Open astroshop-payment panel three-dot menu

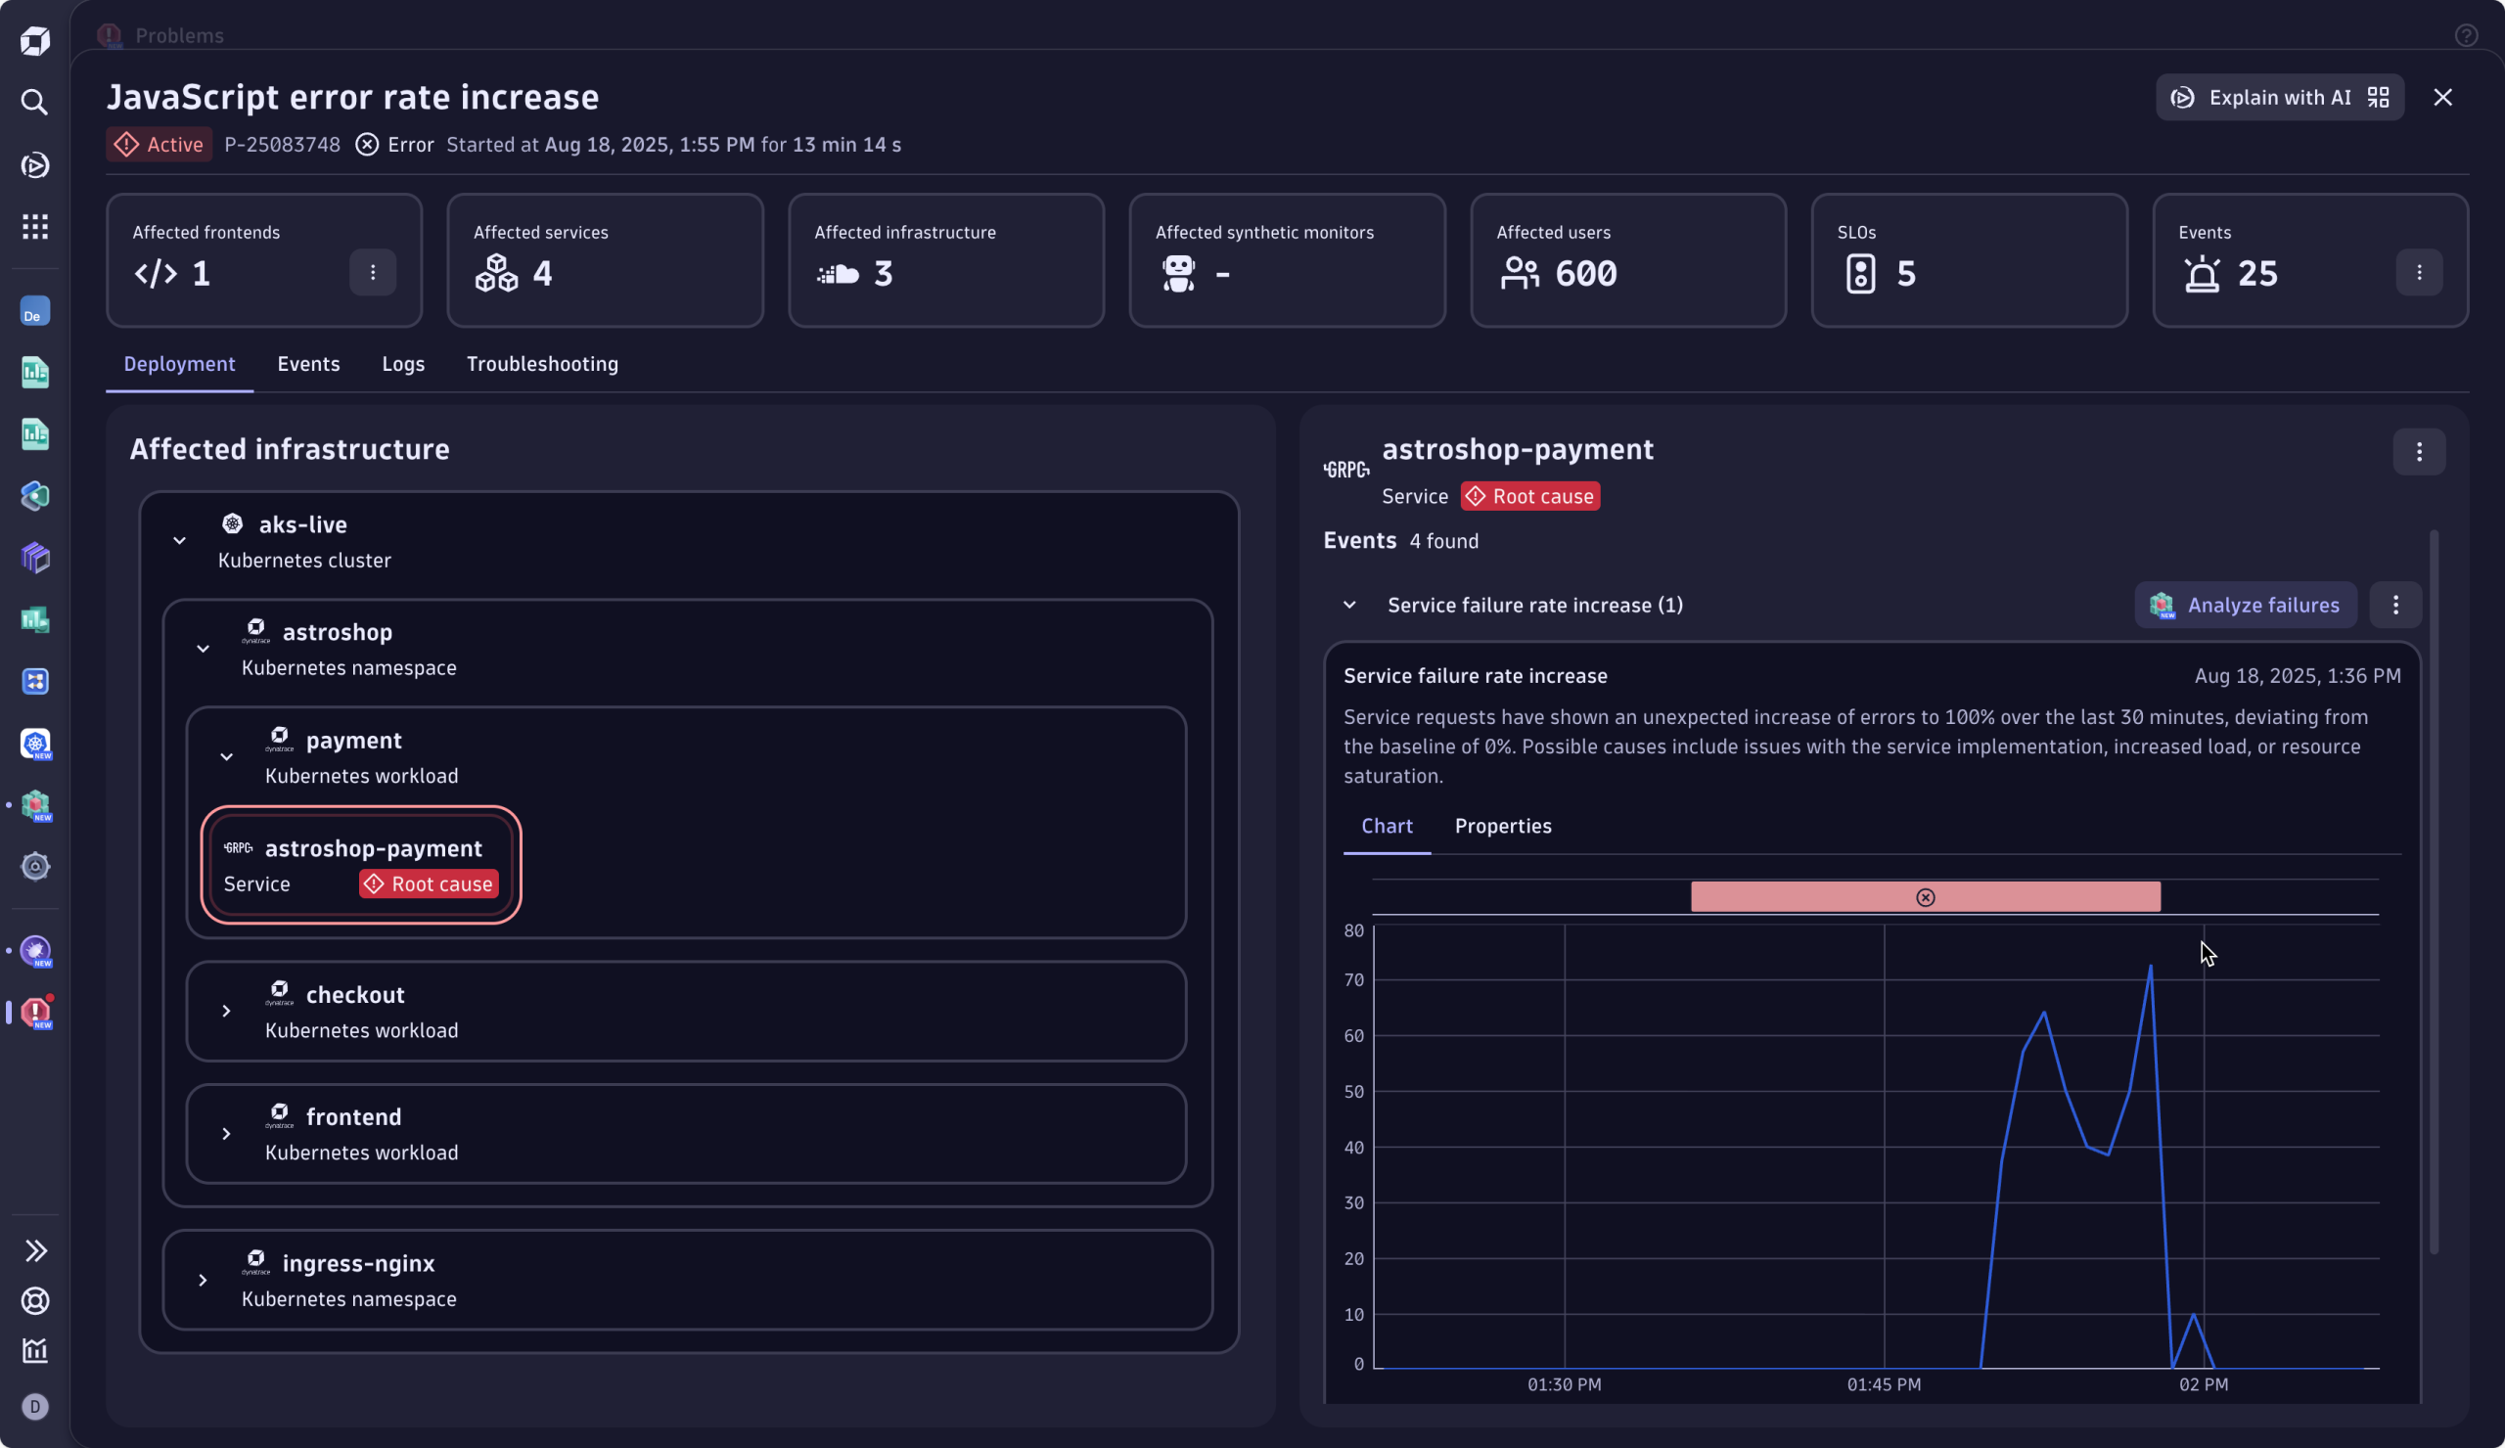[x=2419, y=452]
